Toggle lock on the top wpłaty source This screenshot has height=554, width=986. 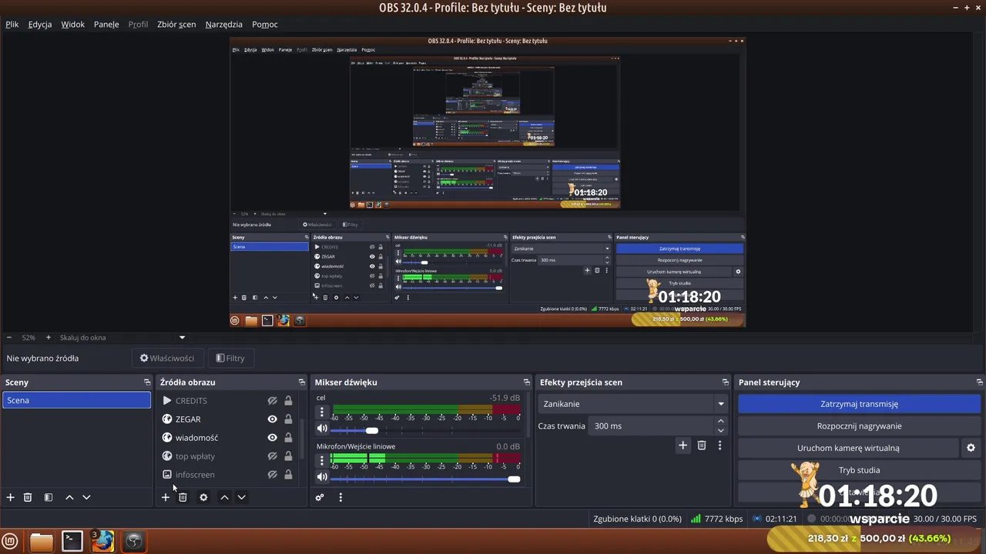(x=288, y=456)
